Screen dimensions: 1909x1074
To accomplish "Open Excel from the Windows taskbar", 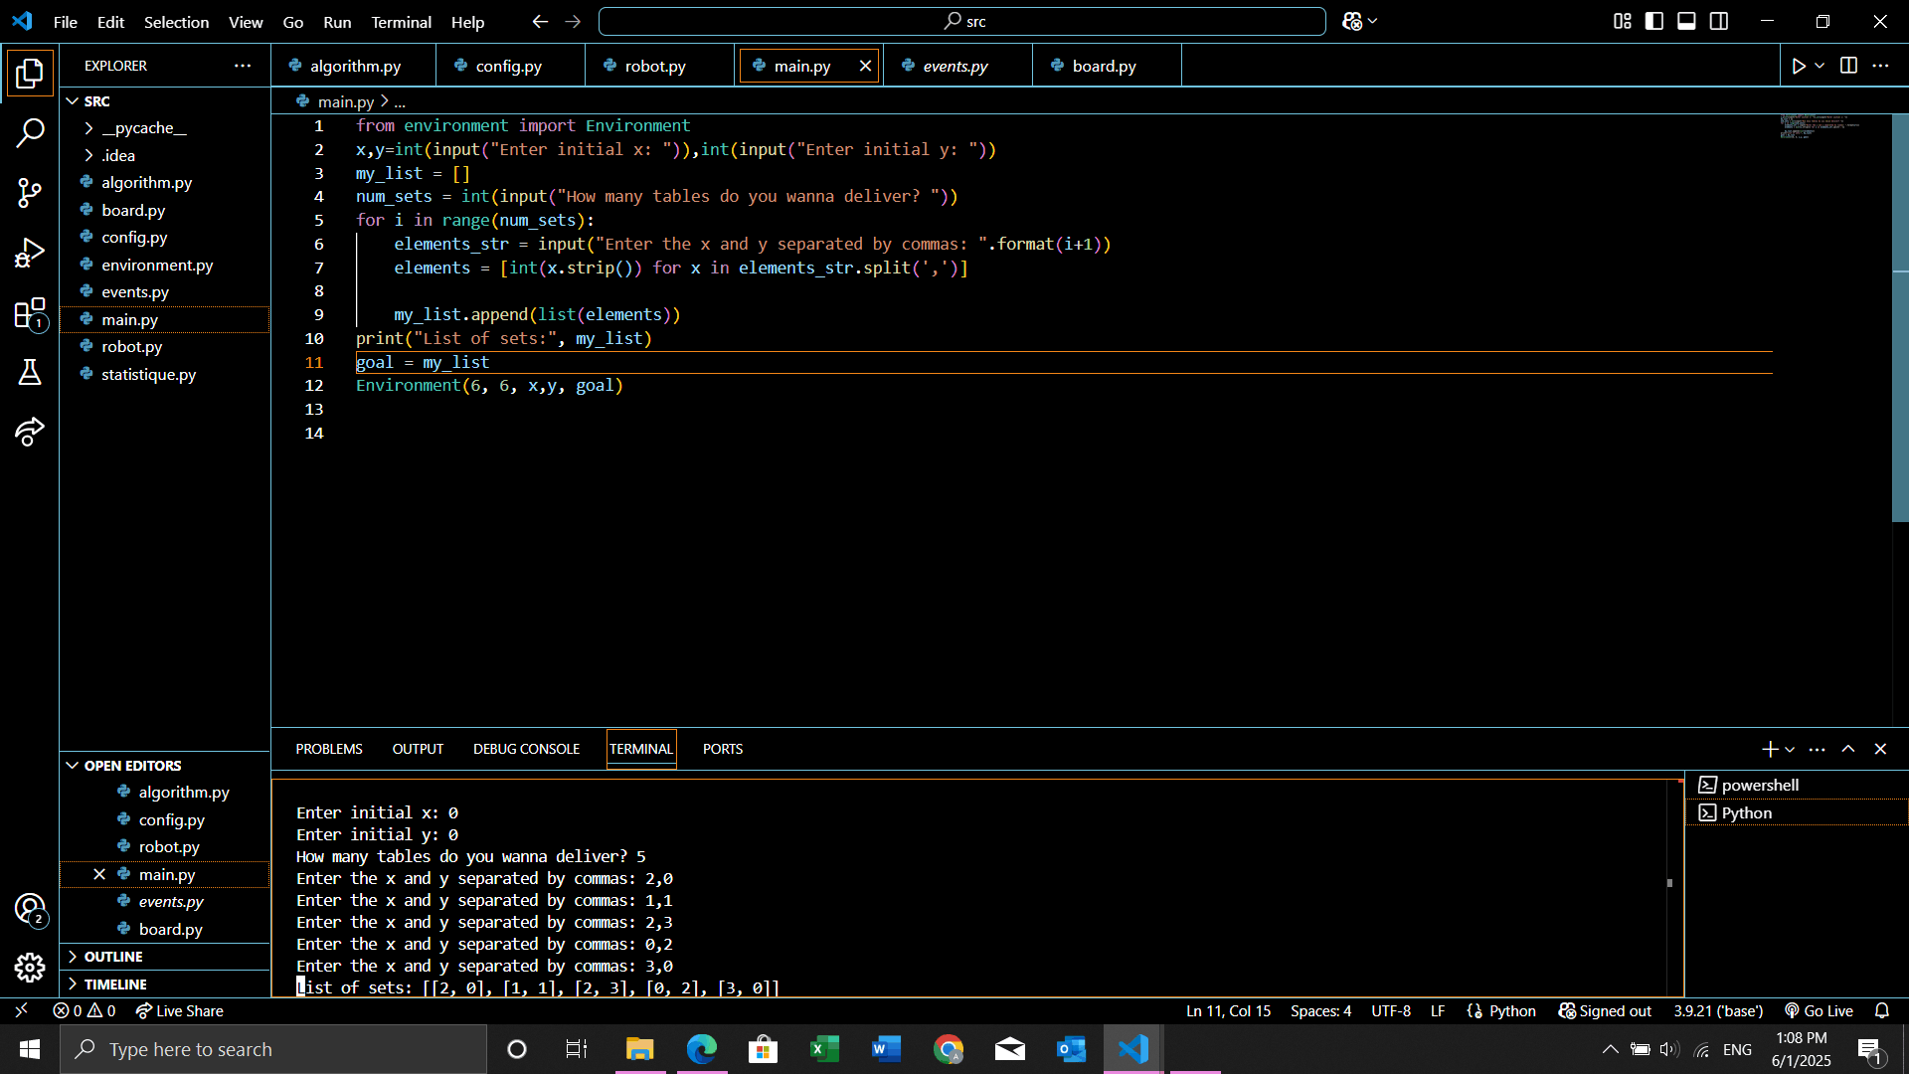I will tap(824, 1049).
